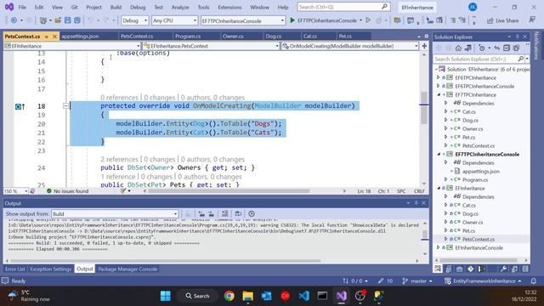544x306 pixels.
Task: Click the user account avatar icon
Action: pos(473,7)
